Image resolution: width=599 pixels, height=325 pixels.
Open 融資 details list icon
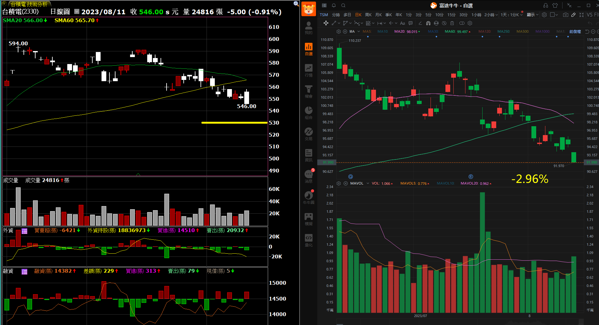(24, 271)
